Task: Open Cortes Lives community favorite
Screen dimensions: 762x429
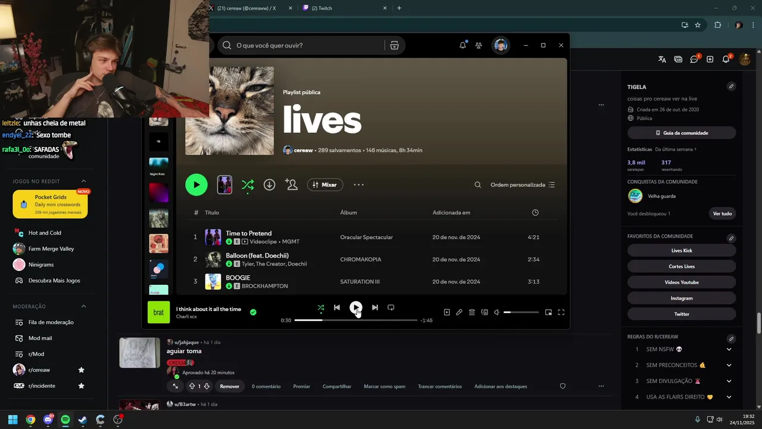Action: (682, 266)
